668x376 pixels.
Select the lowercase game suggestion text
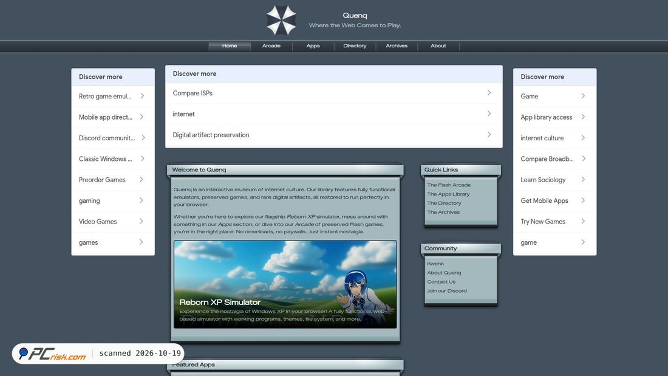529,242
